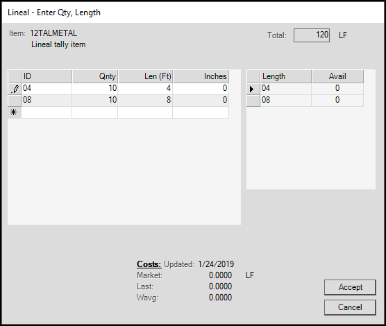
Task: Click the Avail column header
Action: (x=337, y=76)
